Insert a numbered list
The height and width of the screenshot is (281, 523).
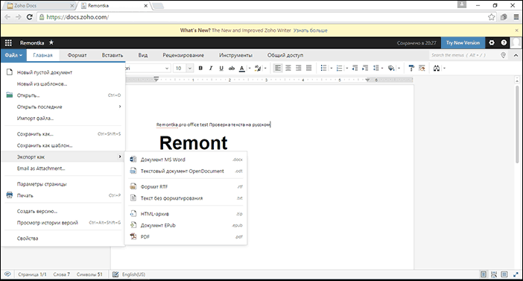point(339,68)
